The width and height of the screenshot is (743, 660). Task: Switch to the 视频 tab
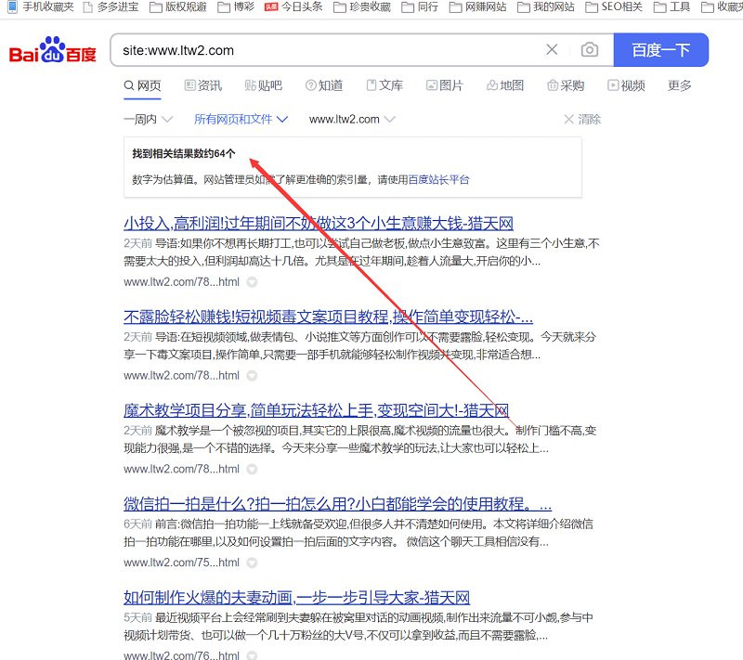pyautogui.click(x=626, y=85)
